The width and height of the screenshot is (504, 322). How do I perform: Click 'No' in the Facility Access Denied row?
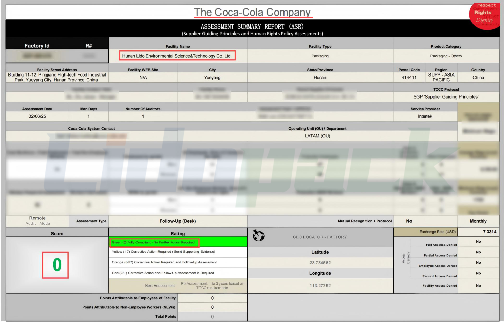pos(478,286)
